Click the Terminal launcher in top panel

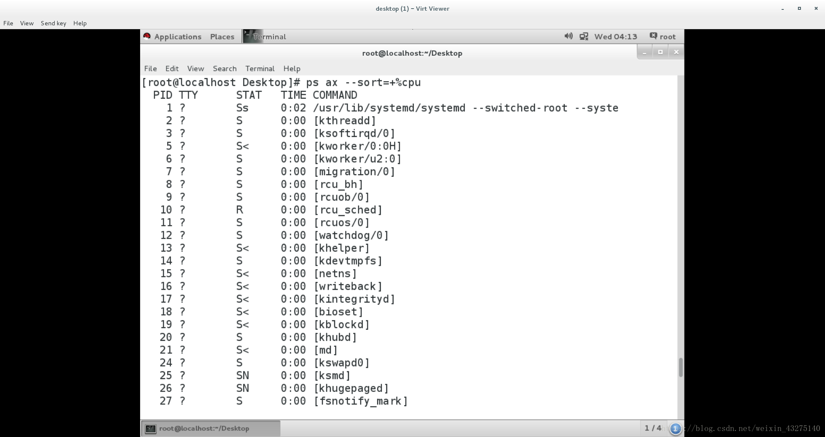click(x=265, y=36)
